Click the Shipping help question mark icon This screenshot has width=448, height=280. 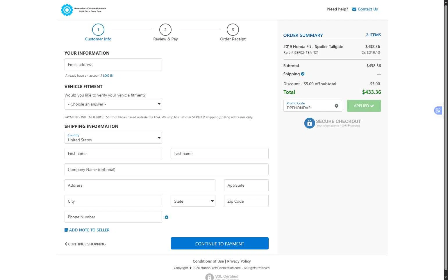(303, 74)
